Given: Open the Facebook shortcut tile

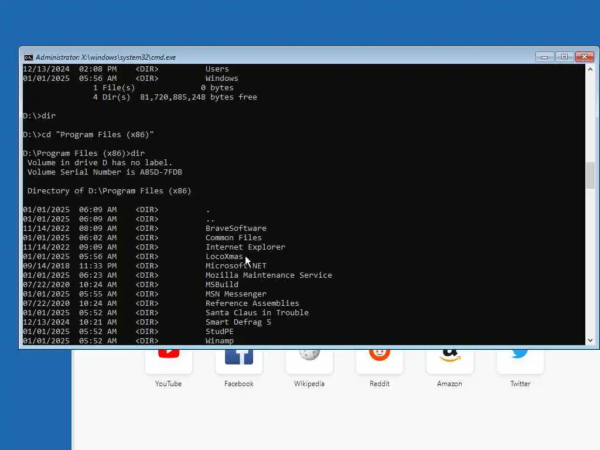Looking at the screenshot, I should pos(239,361).
